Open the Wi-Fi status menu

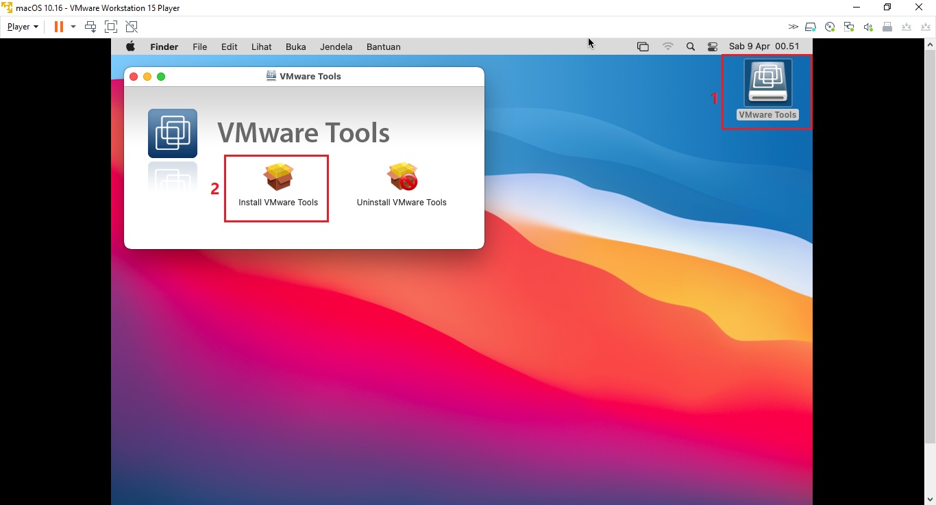[x=668, y=47]
